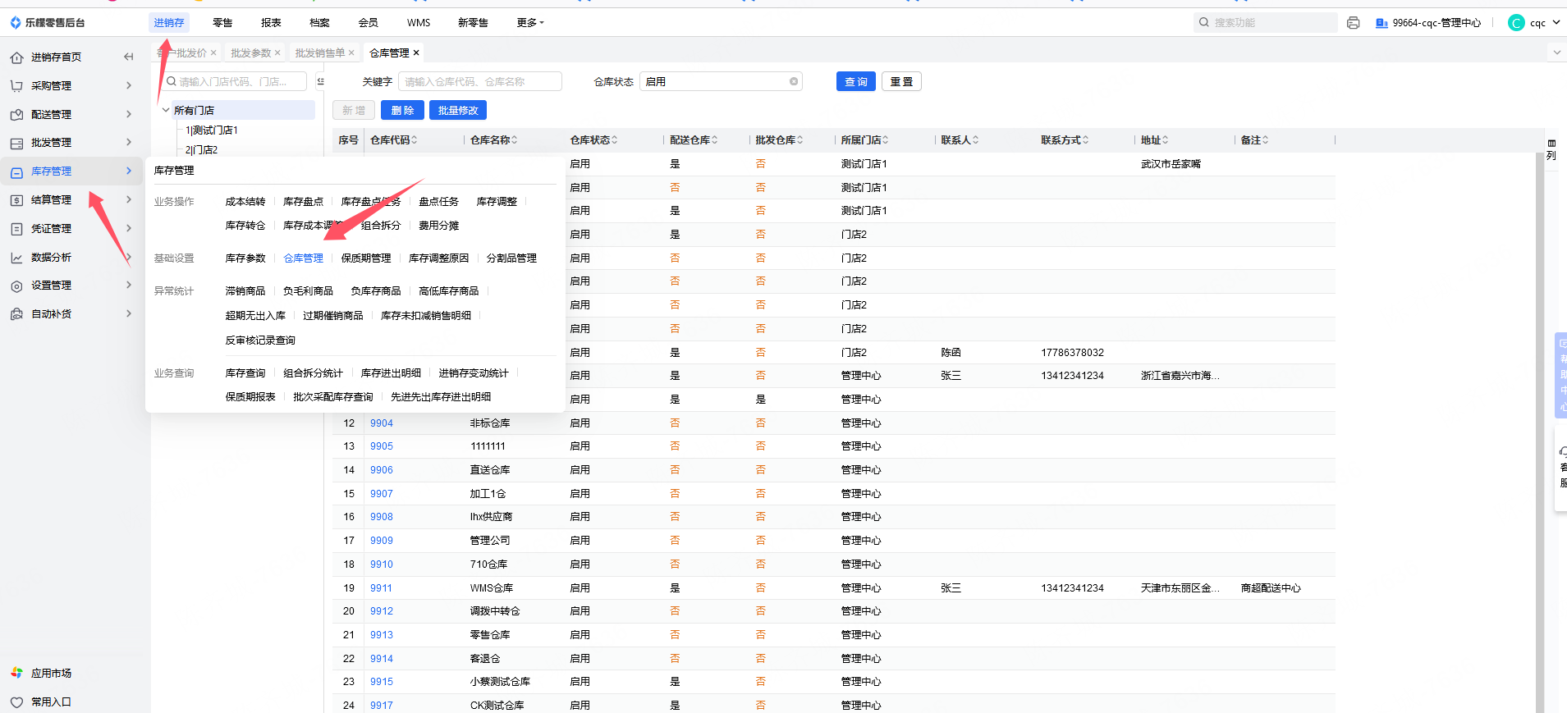
Task: Expand the 自动补货 sidebar menu arrow
Action: tap(129, 313)
